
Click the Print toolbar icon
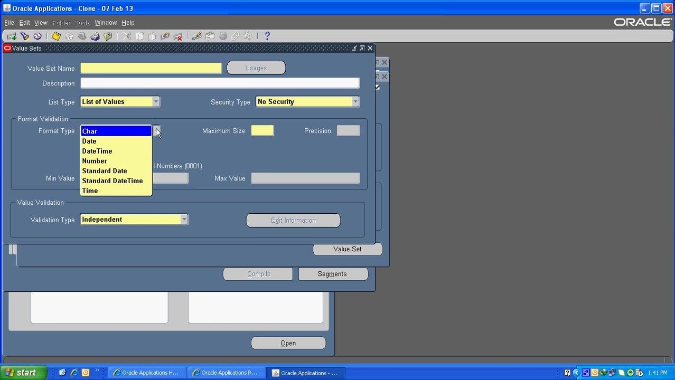click(95, 36)
